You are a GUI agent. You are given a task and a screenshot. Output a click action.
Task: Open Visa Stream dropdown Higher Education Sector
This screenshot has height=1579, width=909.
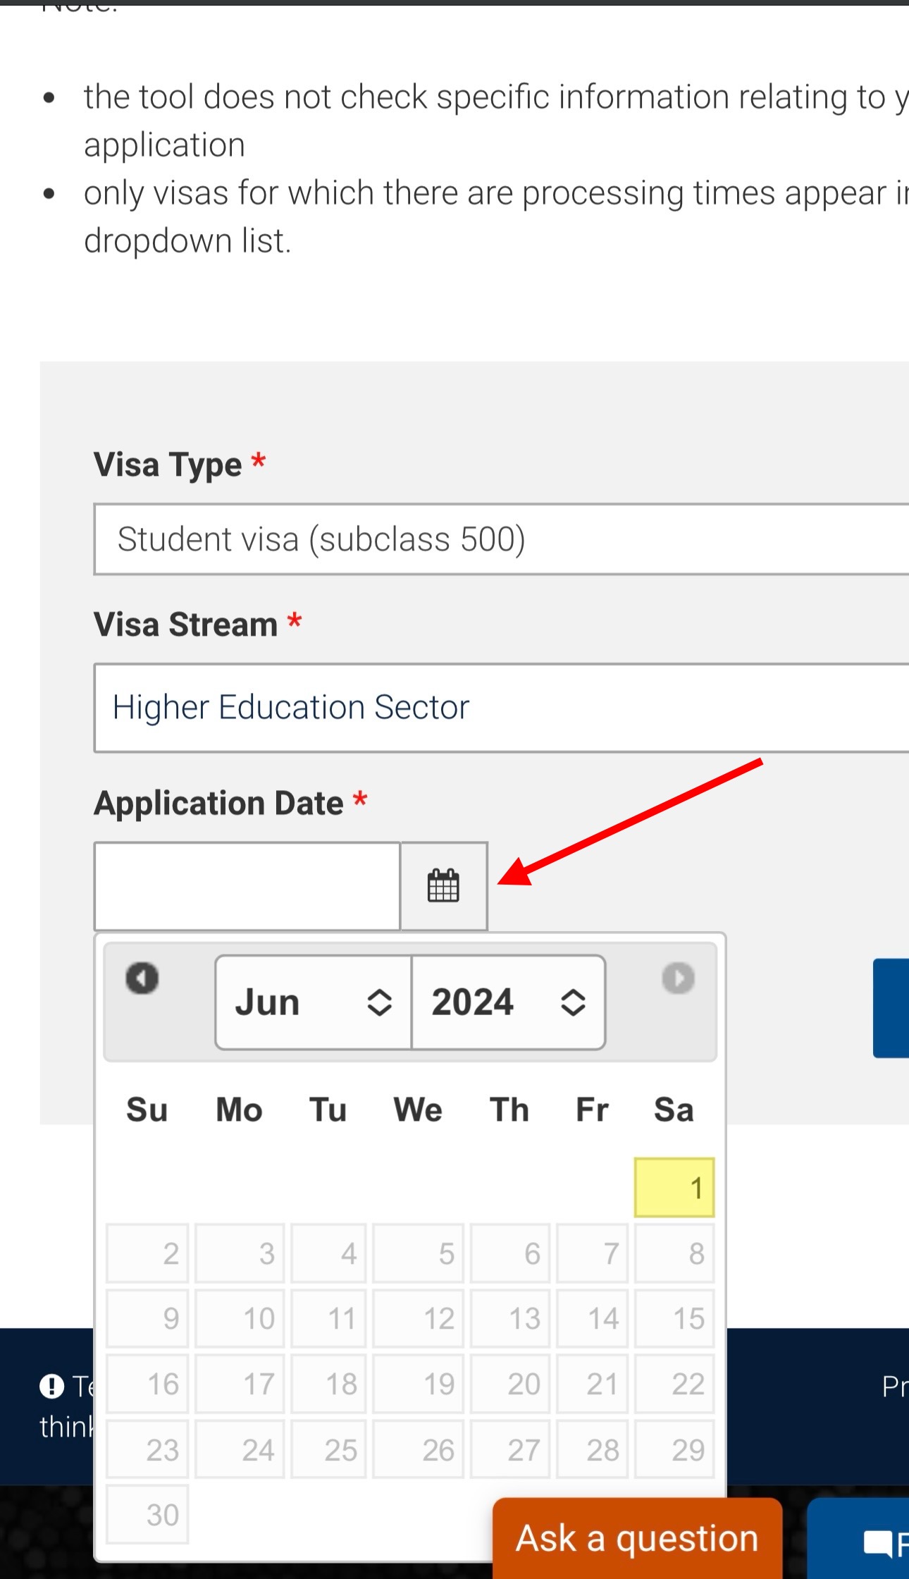pyautogui.click(x=502, y=708)
